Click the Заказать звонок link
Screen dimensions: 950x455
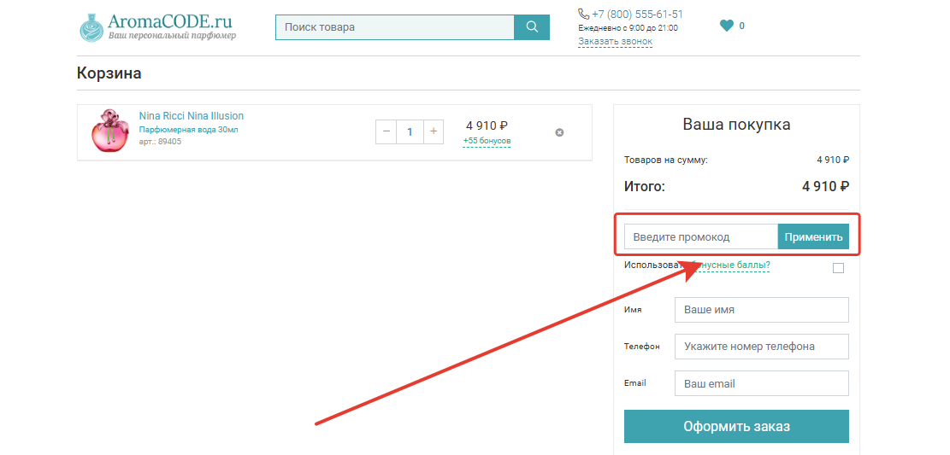coord(615,41)
